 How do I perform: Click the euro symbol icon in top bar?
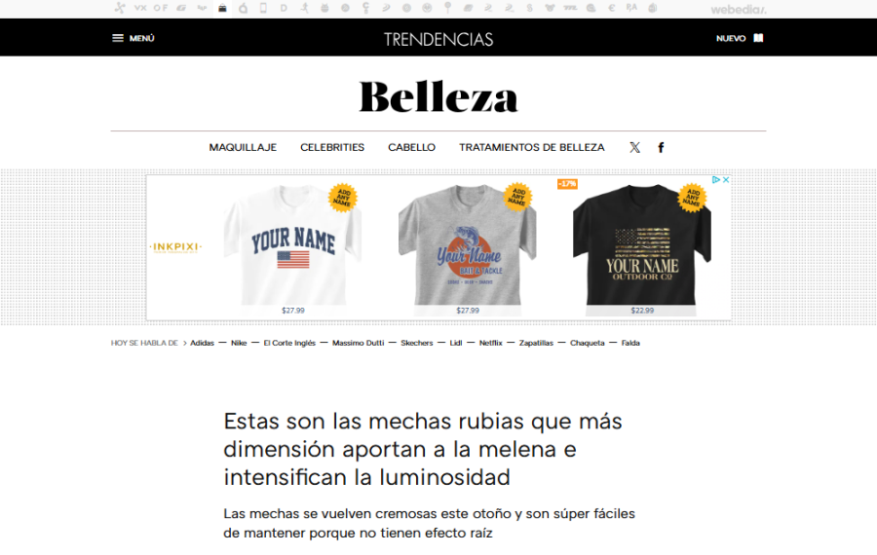click(611, 9)
